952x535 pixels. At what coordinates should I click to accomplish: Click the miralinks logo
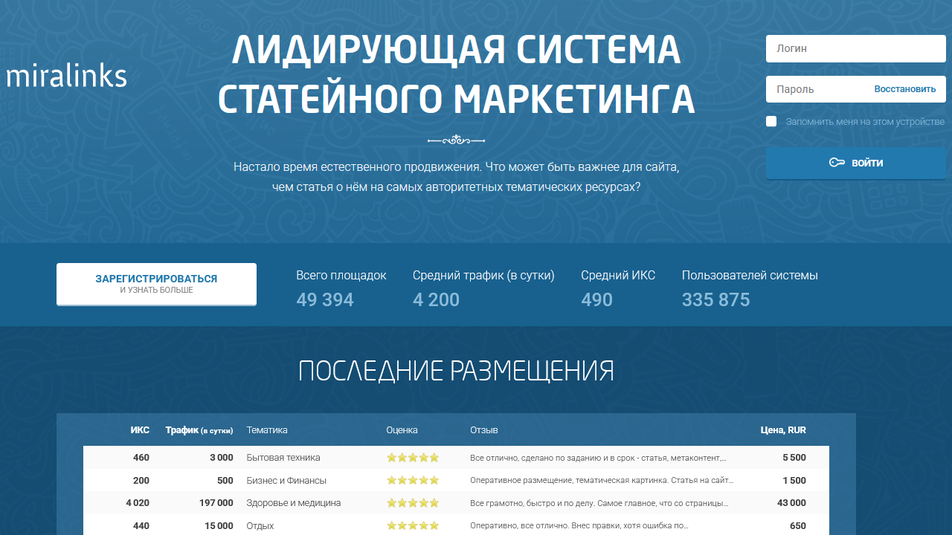click(x=67, y=76)
